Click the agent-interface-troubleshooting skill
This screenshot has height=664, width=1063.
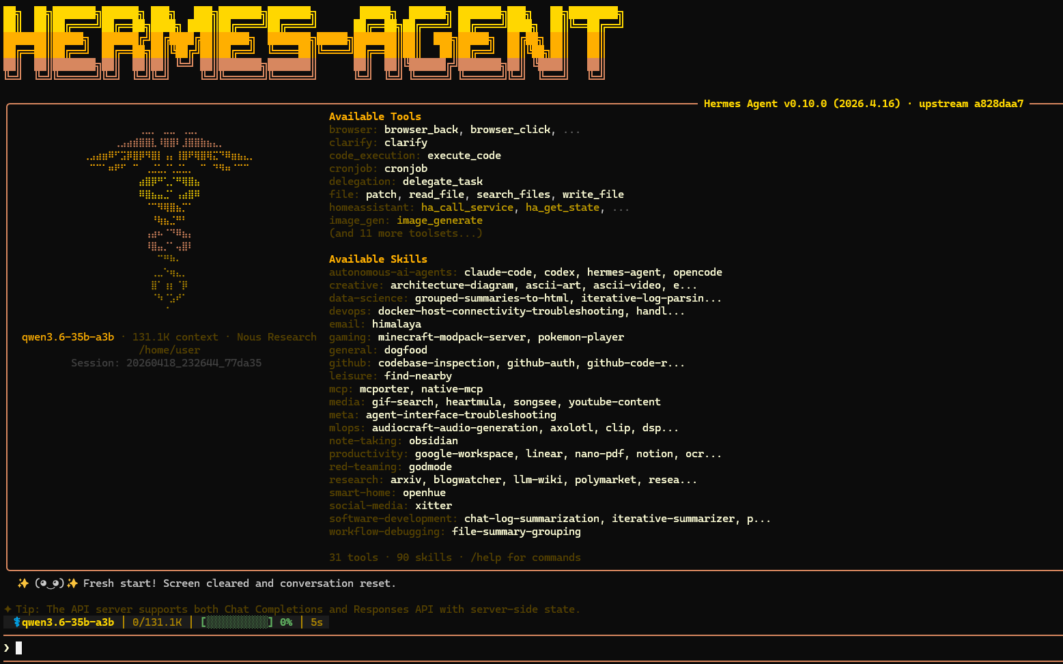pyautogui.click(x=461, y=415)
